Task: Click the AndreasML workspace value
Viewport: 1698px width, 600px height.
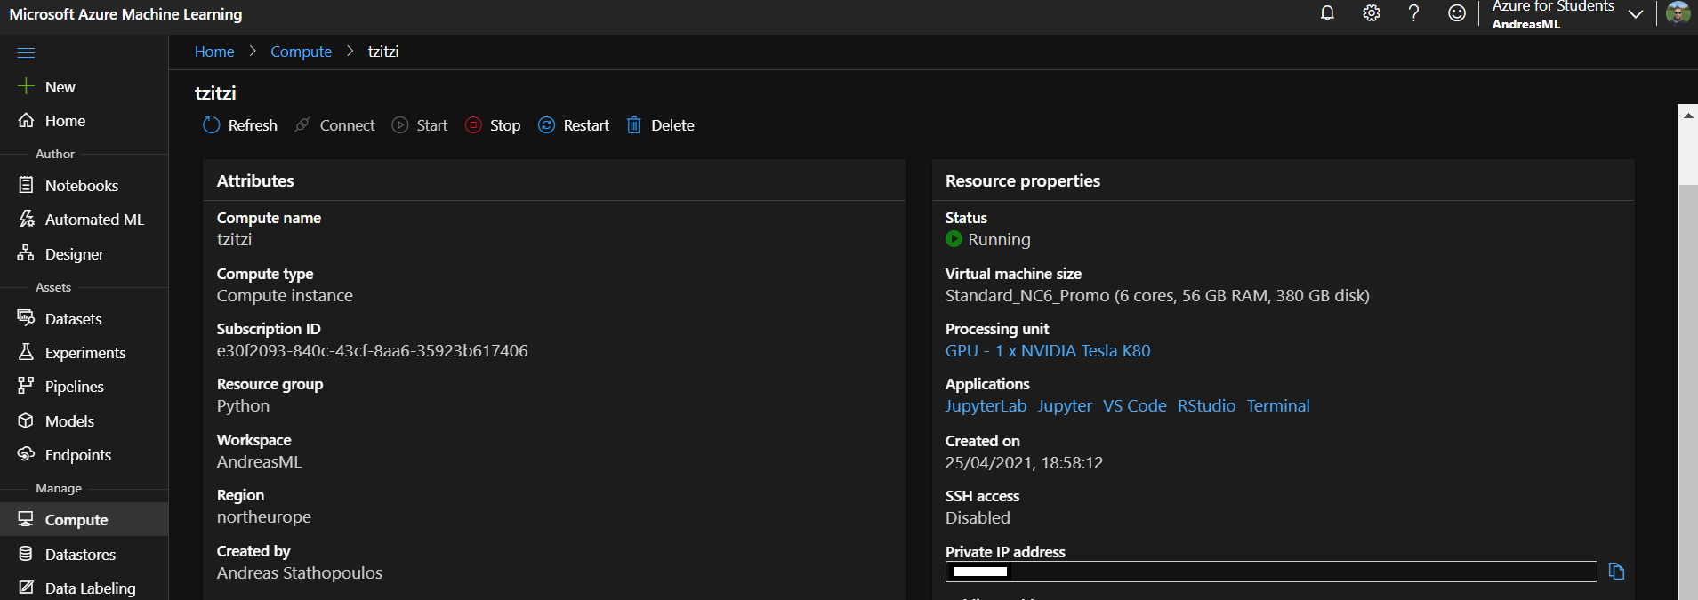Action: (x=259, y=462)
